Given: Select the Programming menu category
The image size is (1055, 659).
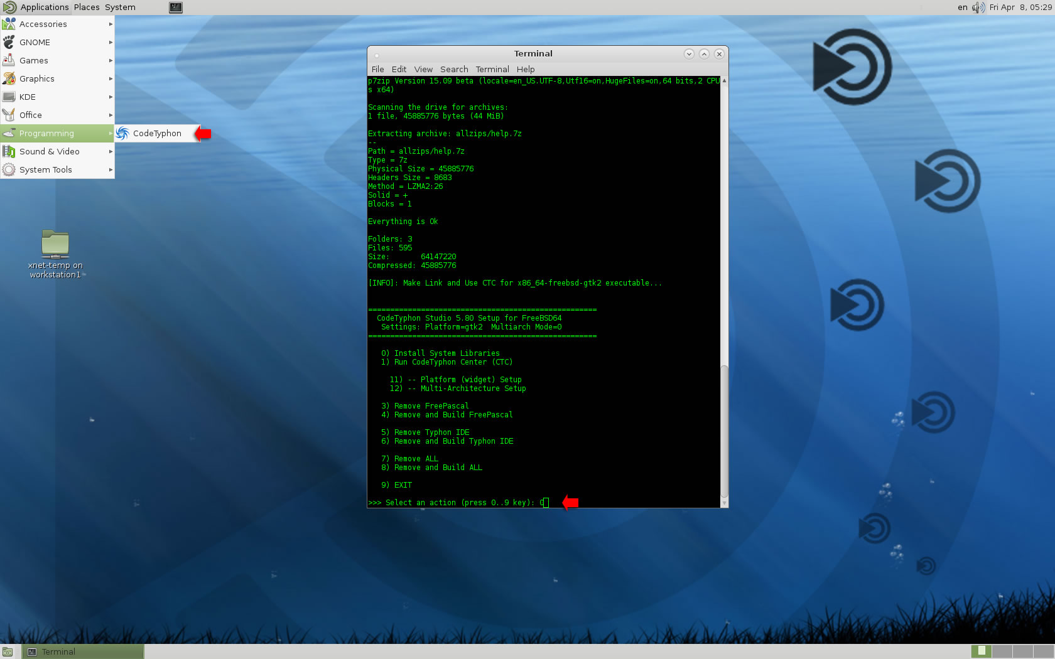Looking at the screenshot, I should [x=57, y=133].
